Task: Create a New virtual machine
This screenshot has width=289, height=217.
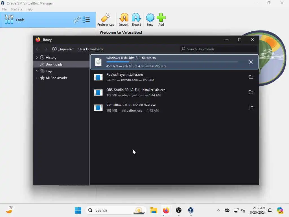Action: [x=150, y=19]
